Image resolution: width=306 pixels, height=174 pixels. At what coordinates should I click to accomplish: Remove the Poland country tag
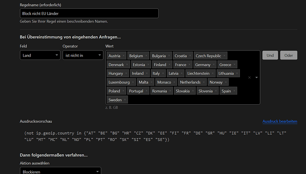(x=123, y=91)
